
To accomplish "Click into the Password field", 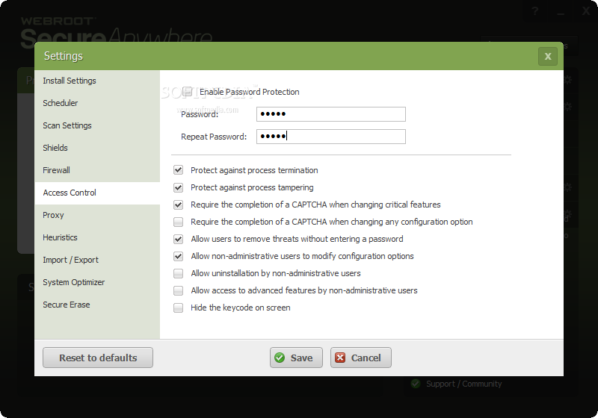I will (331, 114).
